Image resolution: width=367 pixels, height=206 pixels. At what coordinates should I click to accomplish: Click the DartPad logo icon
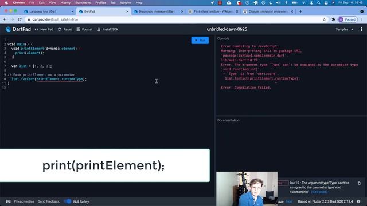tap(9, 29)
